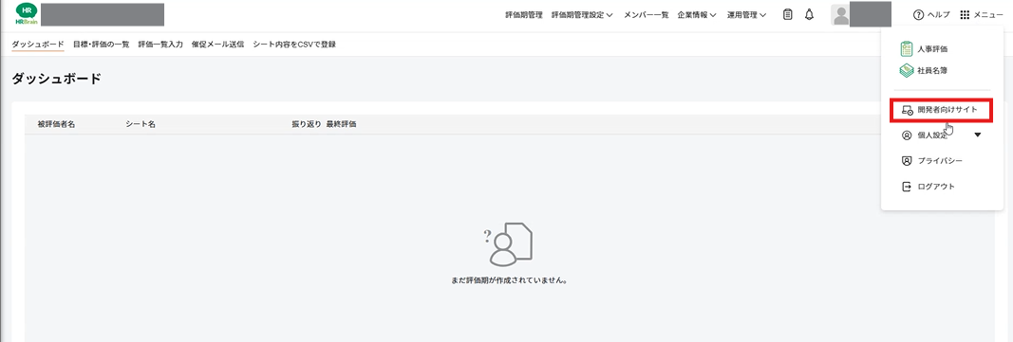Expand 企業情報 dropdown
Viewport: 1013px width, 342px height.
click(x=697, y=15)
